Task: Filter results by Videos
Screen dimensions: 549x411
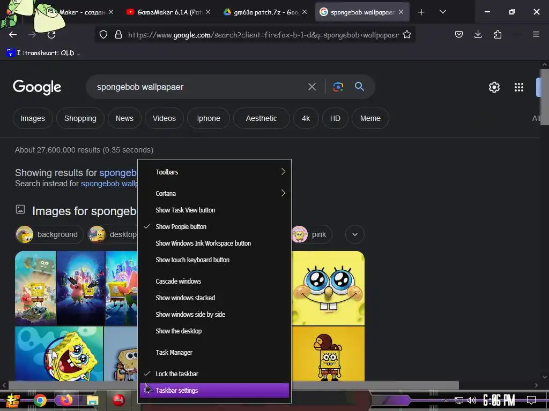Action: (x=164, y=118)
